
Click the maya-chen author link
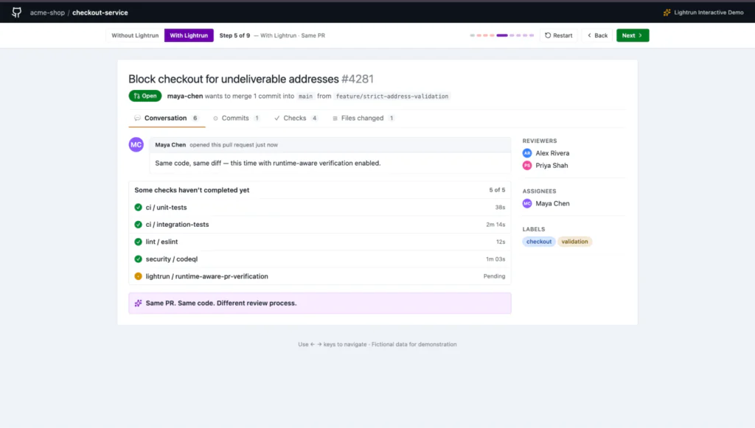click(x=185, y=97)
